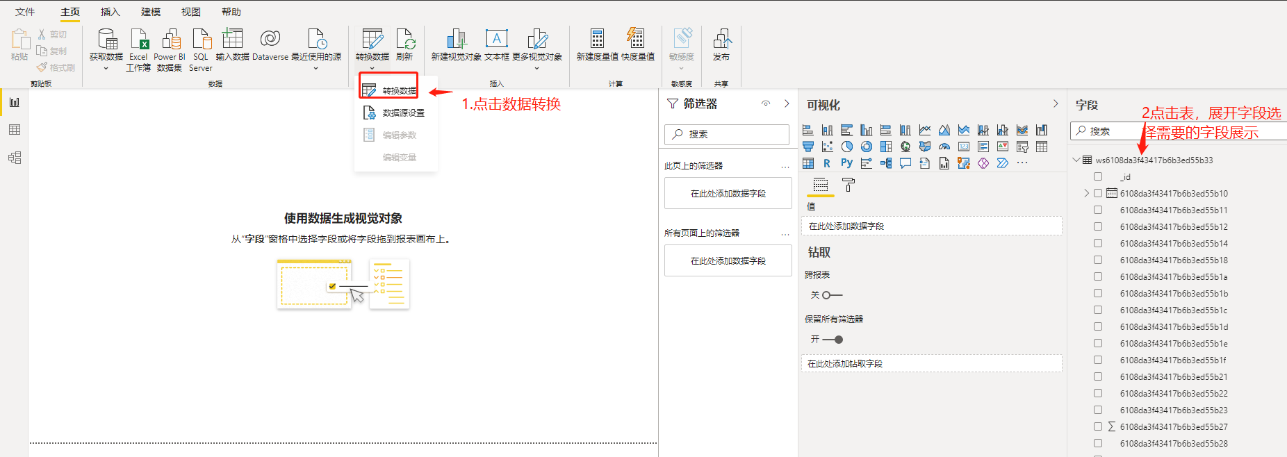Open the 获取数据 dropdown arrow

[106, 68]
